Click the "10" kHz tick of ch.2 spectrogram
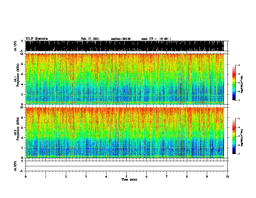The height and width of the screenshot is (198, 256). click(22, 107)
